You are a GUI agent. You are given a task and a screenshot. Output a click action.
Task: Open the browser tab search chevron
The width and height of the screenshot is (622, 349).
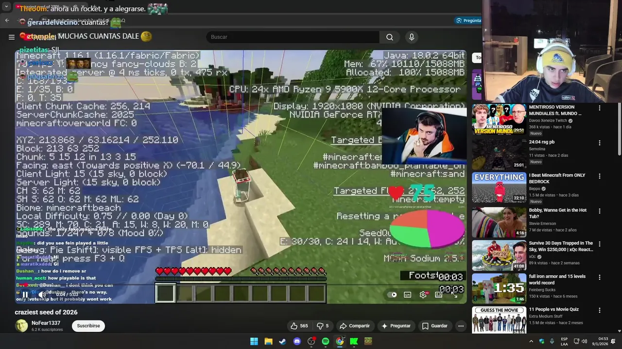point(6,7)
